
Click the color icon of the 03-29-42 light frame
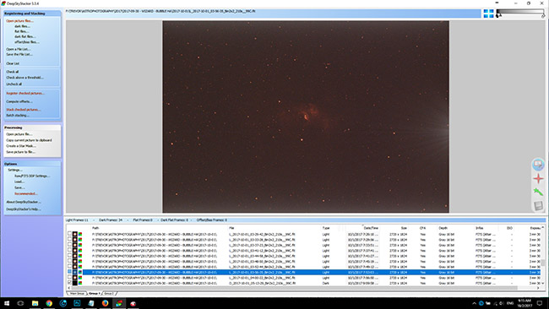click(80, 234)
